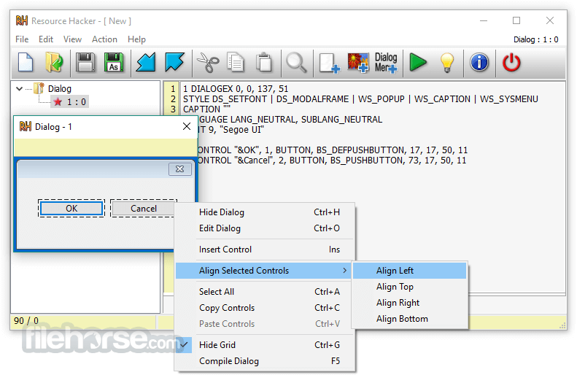Click the CONTROL "&OK" script line
This screenshot has height=375, width=577.
[x=333, y=150]
